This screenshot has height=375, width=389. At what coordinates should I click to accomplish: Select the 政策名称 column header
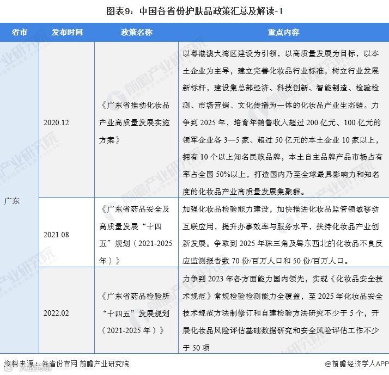(x=136, y=32)
